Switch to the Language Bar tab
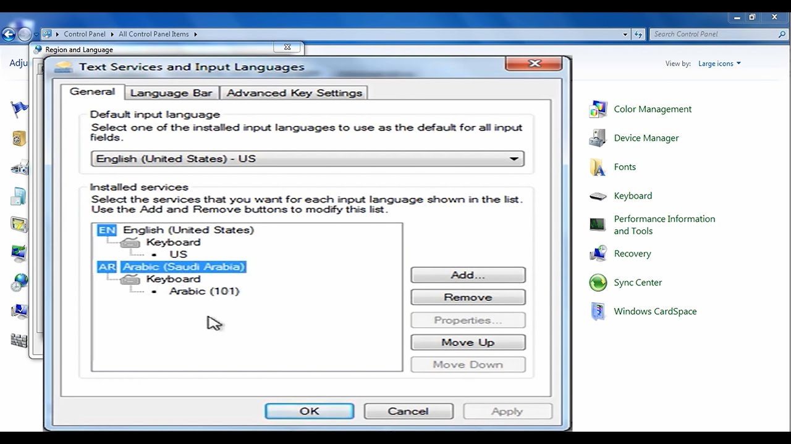 pos(171,93)
